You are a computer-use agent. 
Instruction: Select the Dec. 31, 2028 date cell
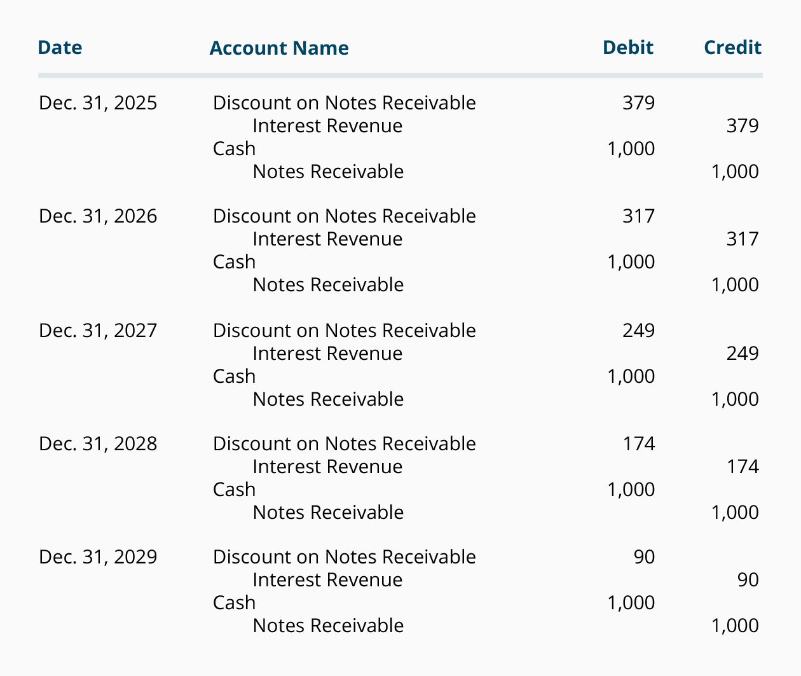[x=98, y=444]
